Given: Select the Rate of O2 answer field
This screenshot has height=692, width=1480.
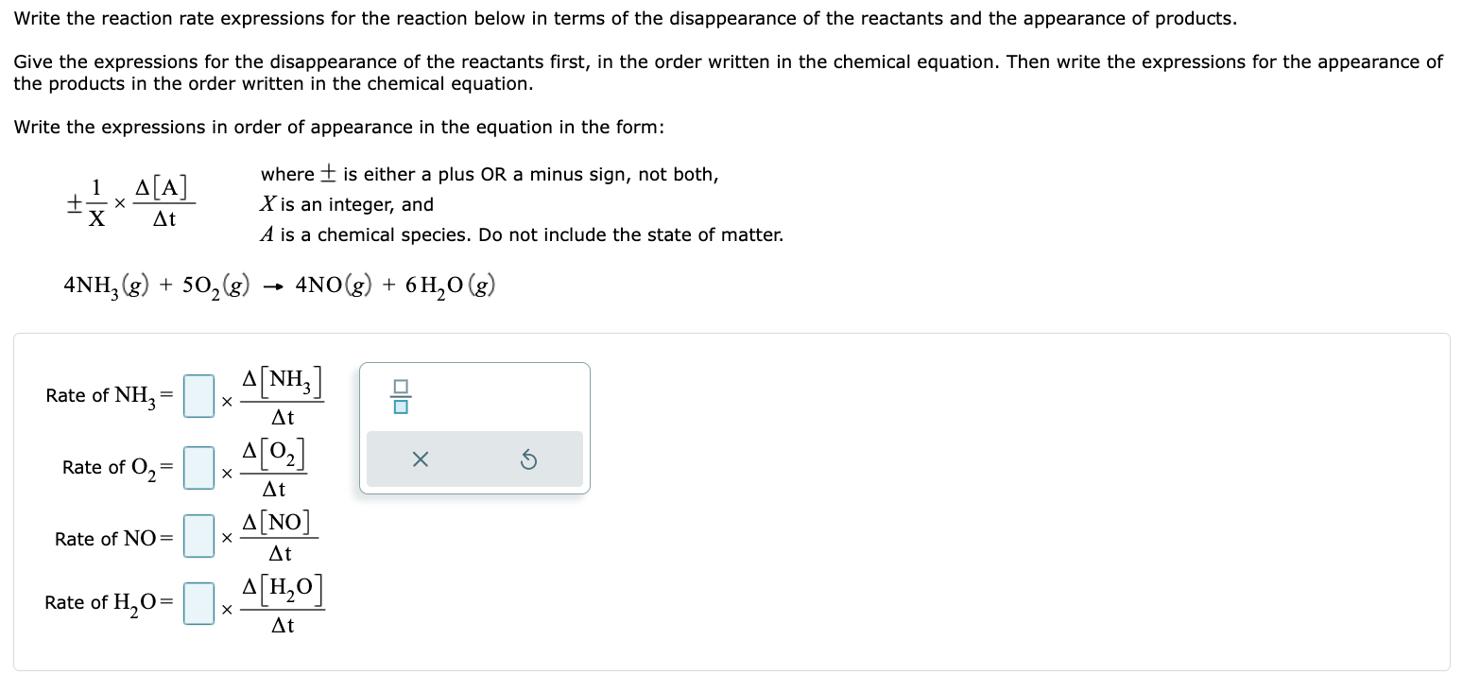Looking at the screenshot, I should (198, 467).
